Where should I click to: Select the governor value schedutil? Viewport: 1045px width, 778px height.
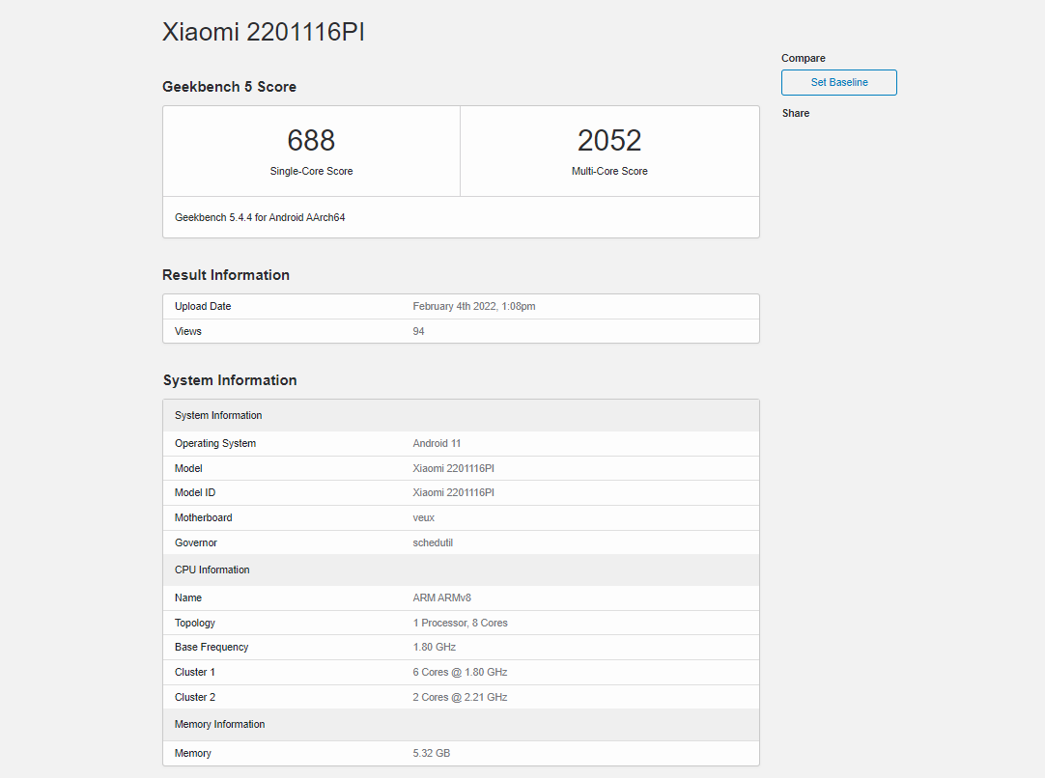433,542
